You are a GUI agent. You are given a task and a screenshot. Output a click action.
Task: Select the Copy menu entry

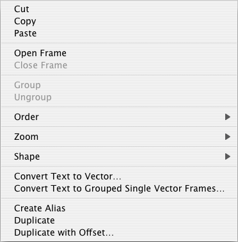(x=119, y=21)
